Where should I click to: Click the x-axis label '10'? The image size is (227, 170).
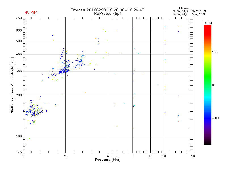tap(164, 156)
